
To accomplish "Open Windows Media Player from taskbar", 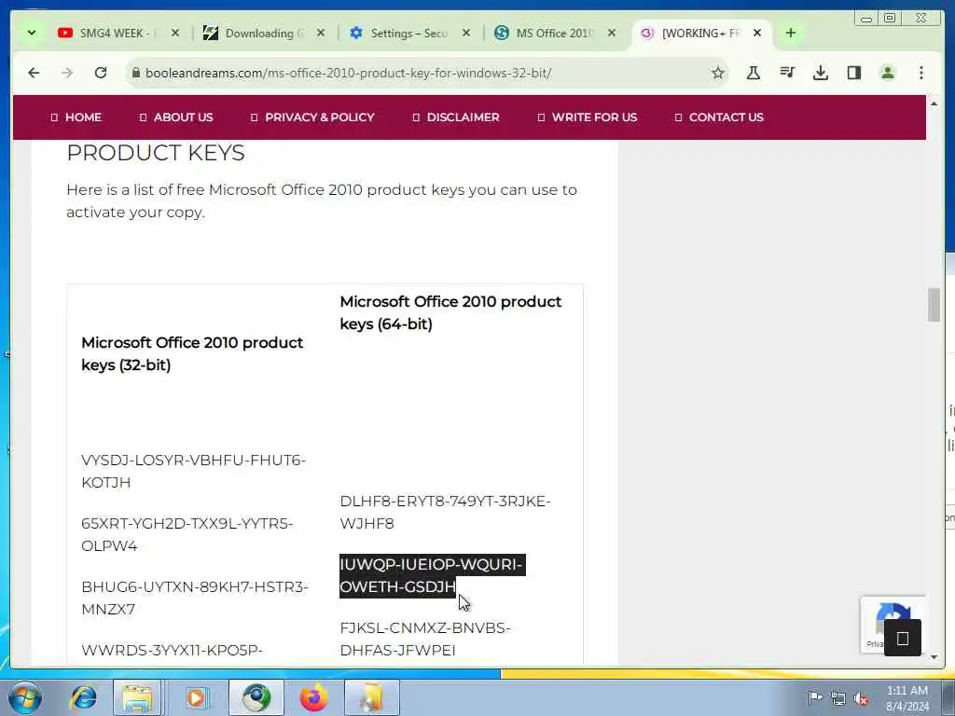I will click(x=196, y=697).
